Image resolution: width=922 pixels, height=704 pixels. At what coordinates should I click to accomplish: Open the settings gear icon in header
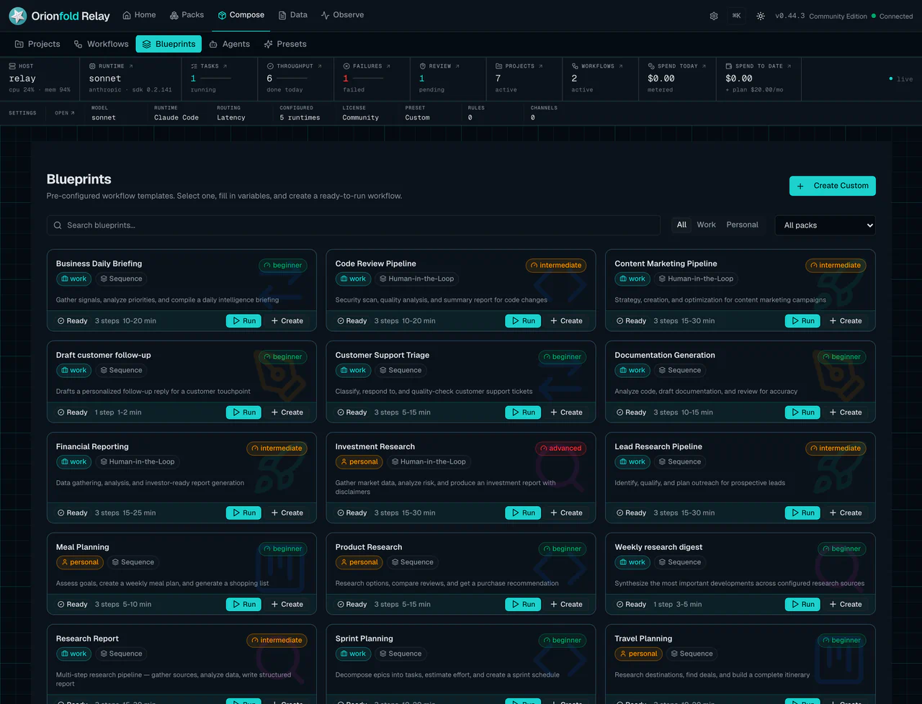coord(714,16)
